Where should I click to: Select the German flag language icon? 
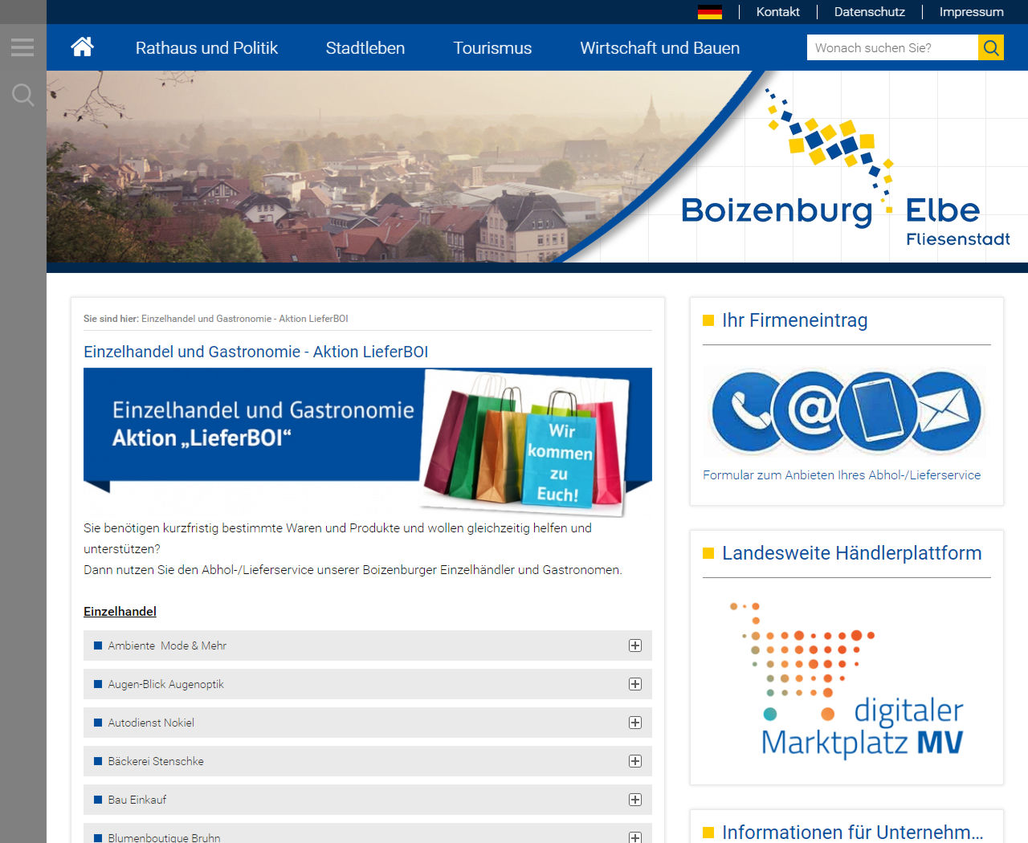710,12
